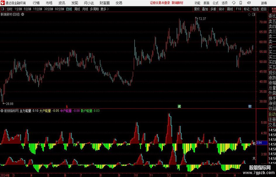
Task: Toggle the left side panel icon beside 分时
Action: (x=3, y=9)
